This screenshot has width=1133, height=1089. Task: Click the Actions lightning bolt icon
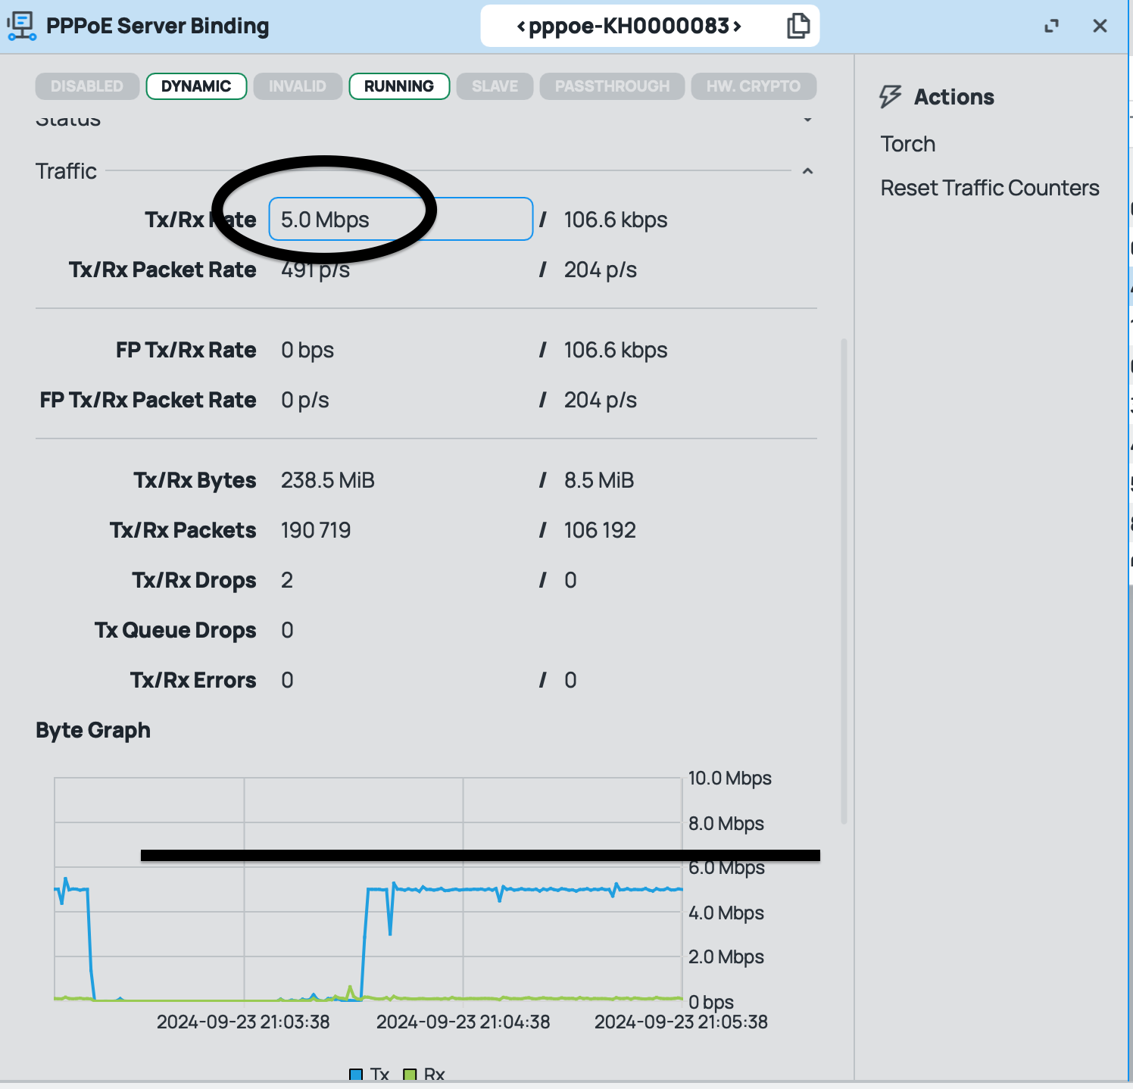[x=890, y=97]
